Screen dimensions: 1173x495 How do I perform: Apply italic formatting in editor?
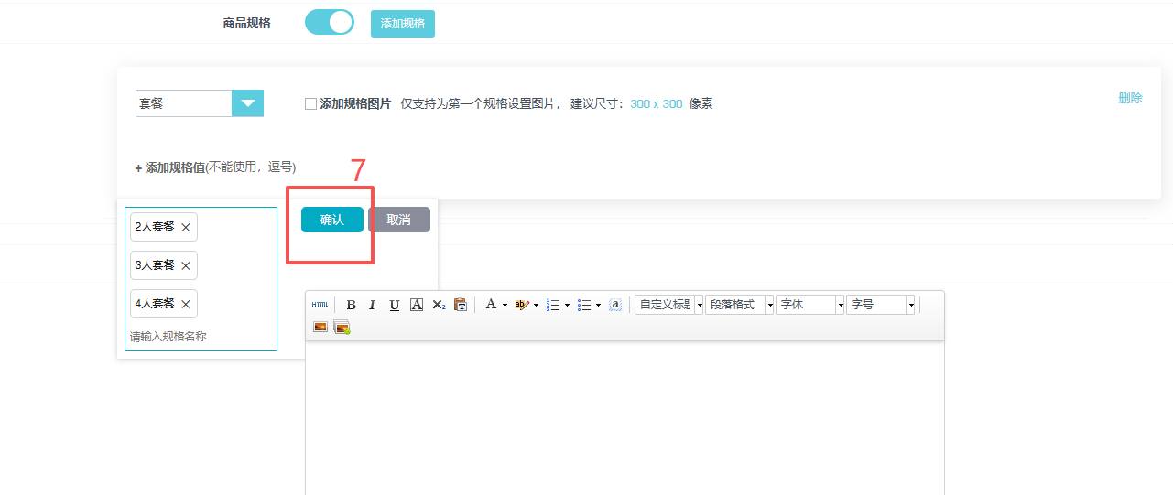(373, 305)
